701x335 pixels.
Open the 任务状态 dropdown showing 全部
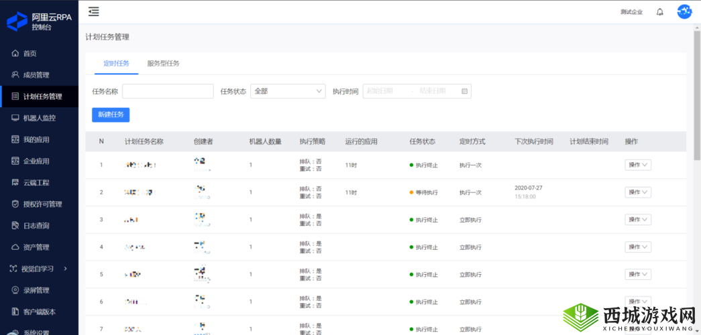[x=288, y=91]
